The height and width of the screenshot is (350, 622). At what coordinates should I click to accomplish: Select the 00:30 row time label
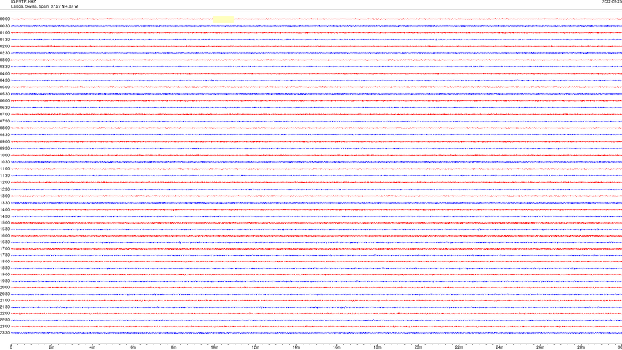[5, 26]
